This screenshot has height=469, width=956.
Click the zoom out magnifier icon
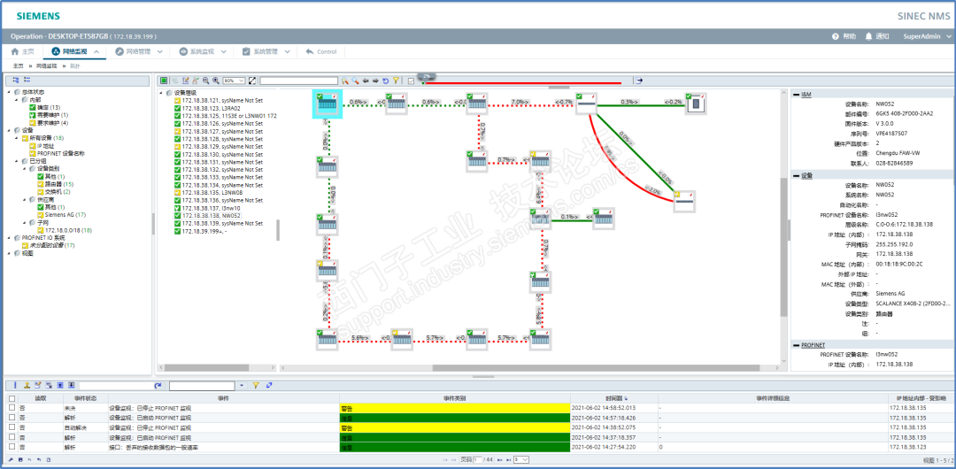point(206,81)
